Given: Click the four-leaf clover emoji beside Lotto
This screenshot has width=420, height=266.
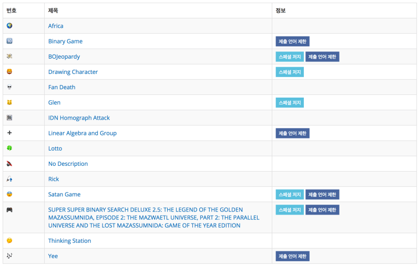Looking at the screenshot, I should pos(9,148).
